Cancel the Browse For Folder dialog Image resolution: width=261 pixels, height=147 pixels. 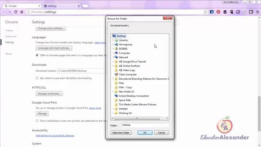coord(161,133)
